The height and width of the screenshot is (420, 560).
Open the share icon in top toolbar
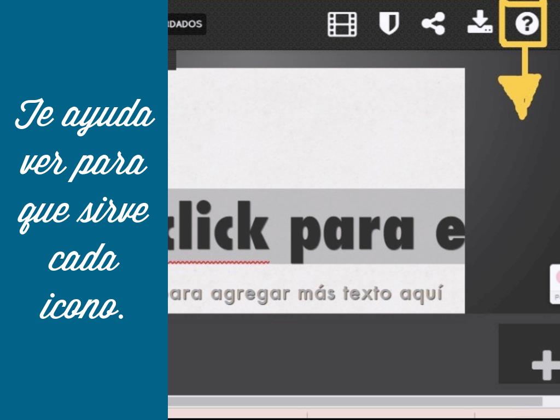click(x=433, y=24)
